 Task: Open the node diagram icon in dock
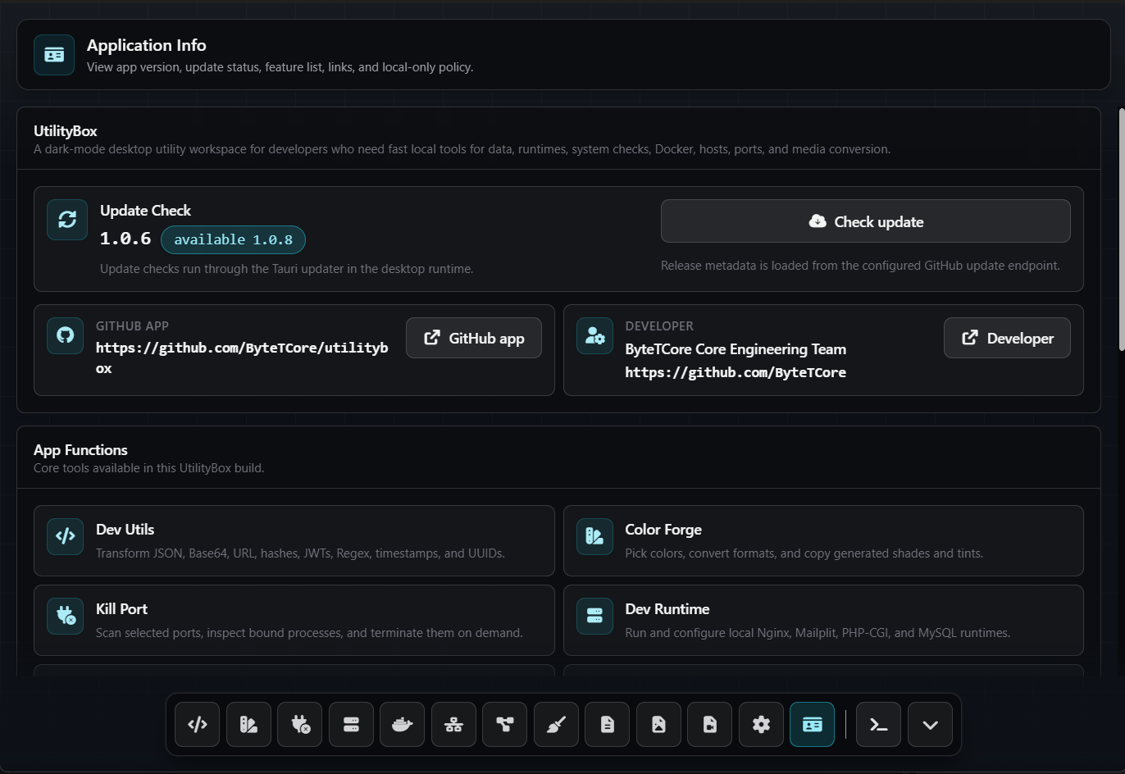click(505, 725)
